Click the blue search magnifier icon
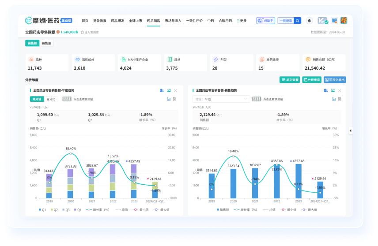Viewport: 378px width, 246px height. coord(298,21)
